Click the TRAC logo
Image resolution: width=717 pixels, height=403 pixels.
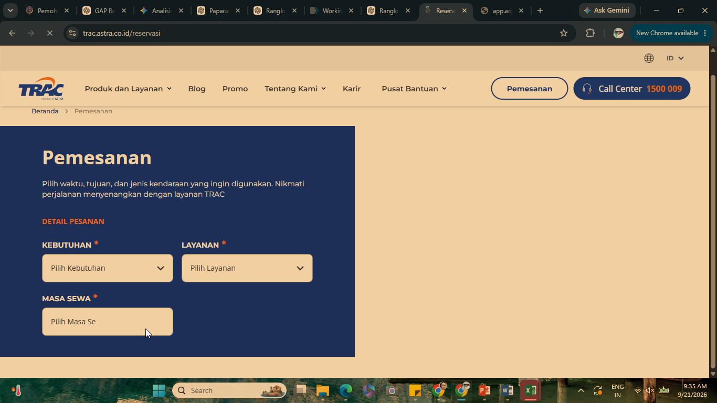(41, 89)
